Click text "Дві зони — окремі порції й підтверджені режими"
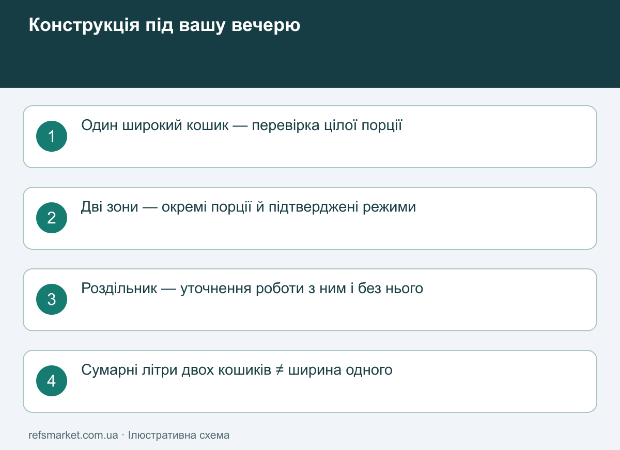 [249, 207]
